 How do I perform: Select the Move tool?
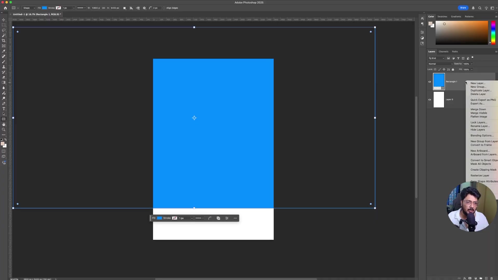[4, 20]
